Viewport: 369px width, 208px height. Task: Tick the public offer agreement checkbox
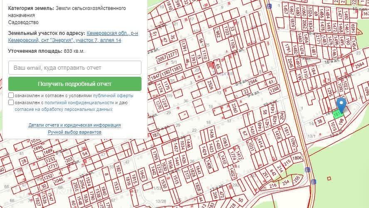pos(11,95)
